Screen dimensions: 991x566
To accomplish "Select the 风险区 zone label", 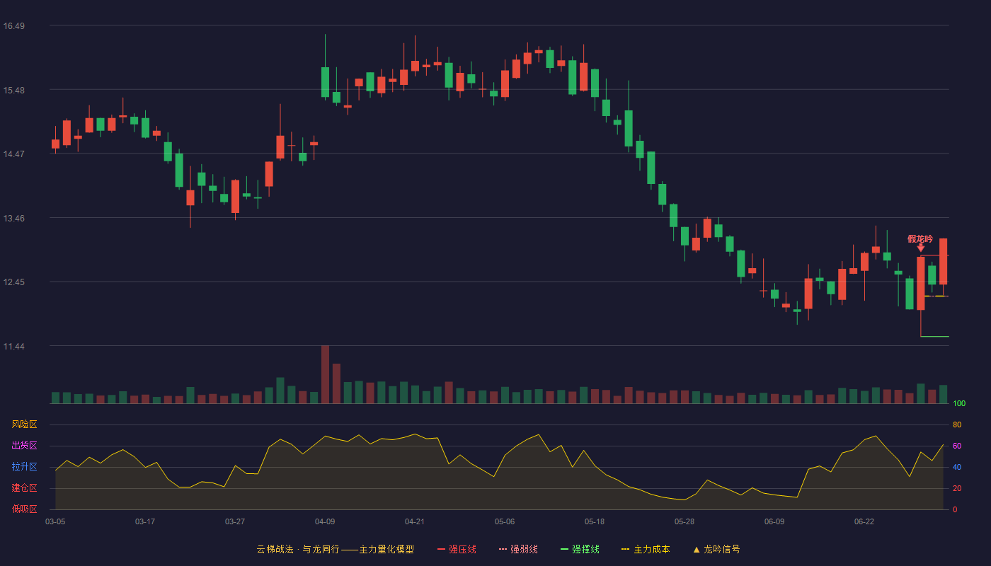I will pos(24,424).
